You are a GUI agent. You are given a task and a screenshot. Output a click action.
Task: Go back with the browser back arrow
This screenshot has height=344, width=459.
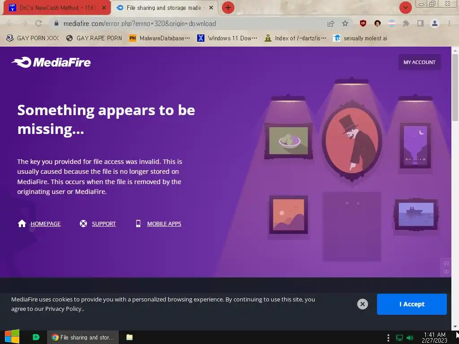[x=10, y=23]
